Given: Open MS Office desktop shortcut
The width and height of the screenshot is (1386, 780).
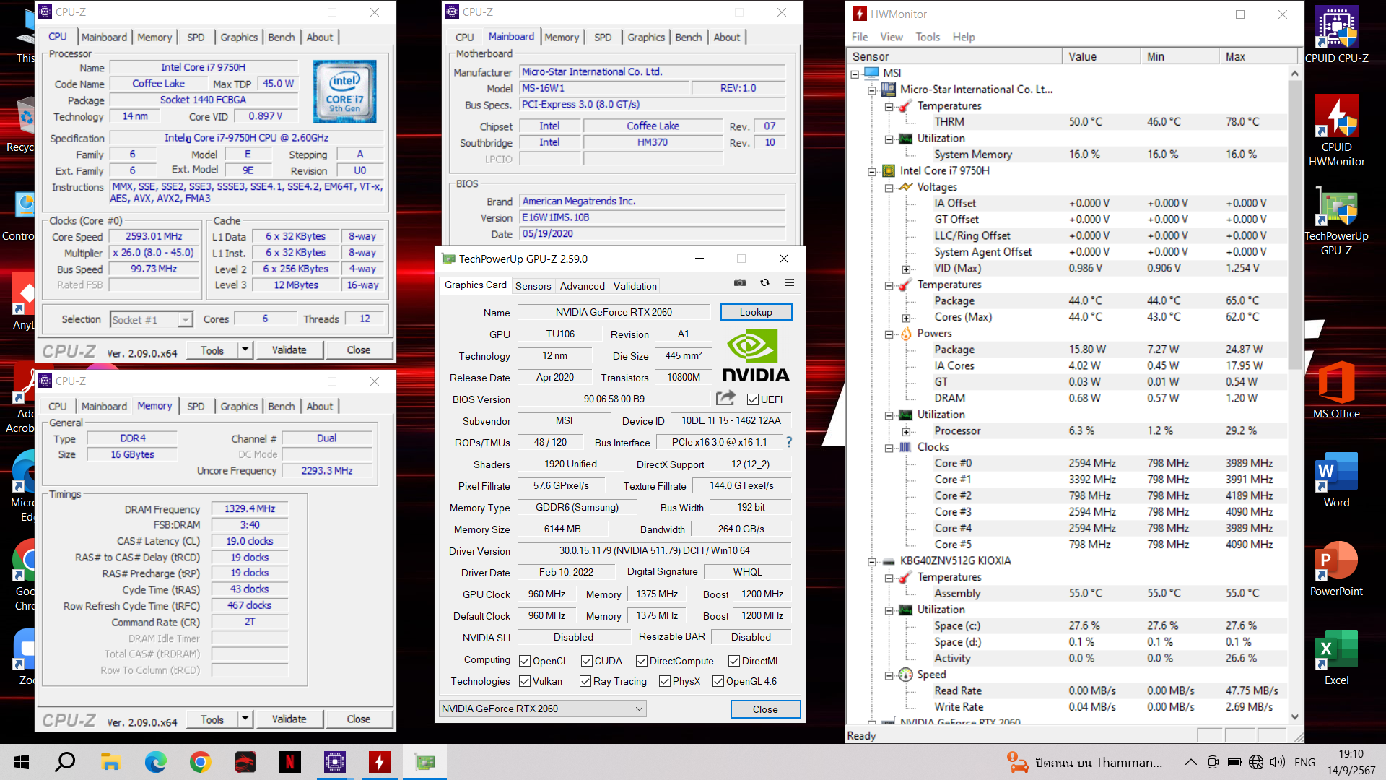Looking at the screenshot, I should click(1336, 391).
